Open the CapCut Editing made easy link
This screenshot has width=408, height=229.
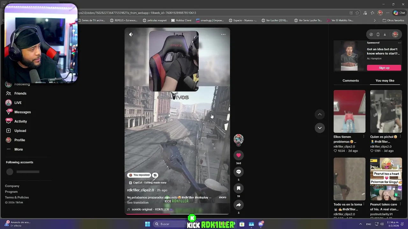148,183
